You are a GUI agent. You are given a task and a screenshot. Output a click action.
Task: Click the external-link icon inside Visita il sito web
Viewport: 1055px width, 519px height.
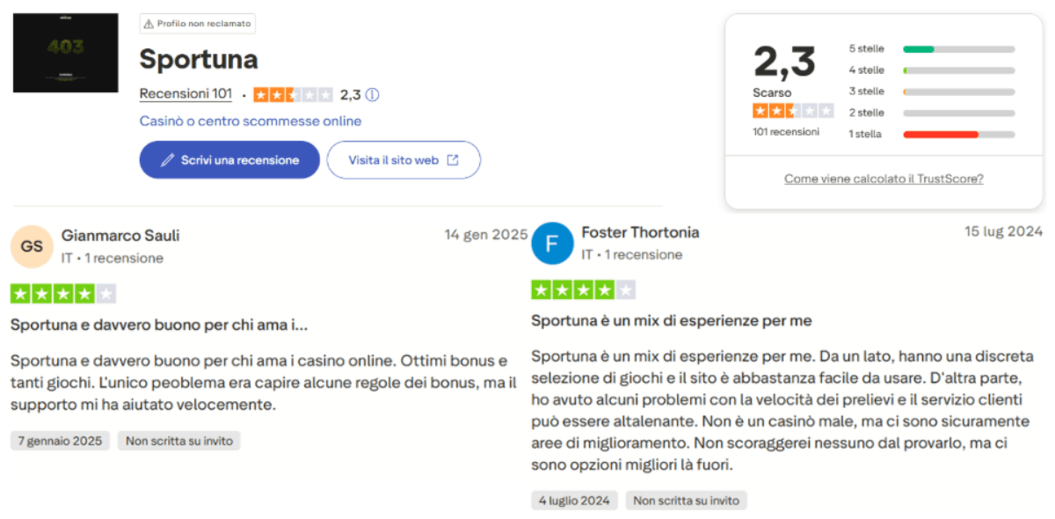[451, 159]
